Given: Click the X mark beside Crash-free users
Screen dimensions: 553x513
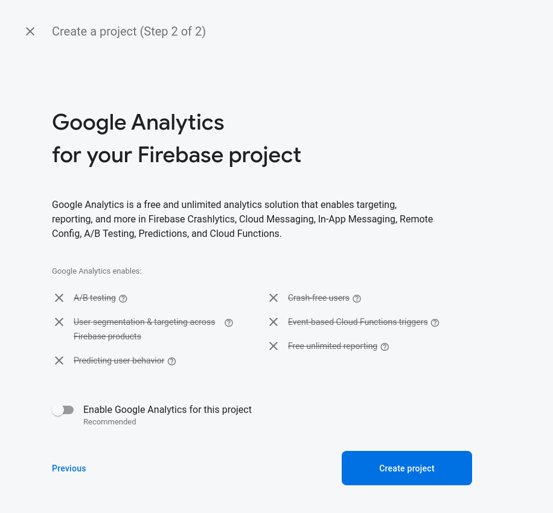Looking at the screenshot, I should click(x=273, y=298).
